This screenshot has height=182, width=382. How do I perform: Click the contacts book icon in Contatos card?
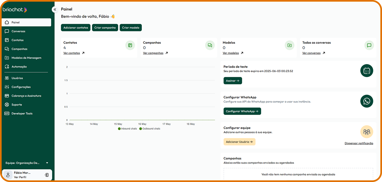click(130, 45)
